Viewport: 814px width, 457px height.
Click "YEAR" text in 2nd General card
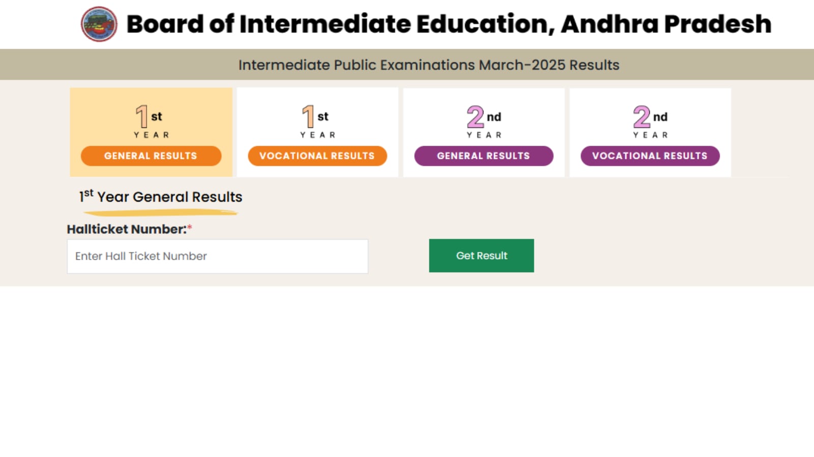[484, 135]
